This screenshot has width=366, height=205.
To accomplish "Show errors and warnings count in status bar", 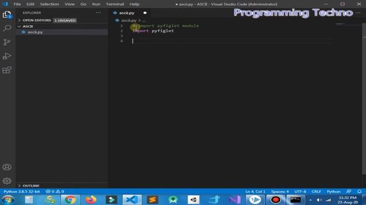I will 55,191.
